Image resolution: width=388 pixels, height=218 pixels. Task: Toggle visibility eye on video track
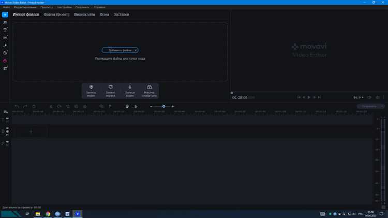[7, 128]
